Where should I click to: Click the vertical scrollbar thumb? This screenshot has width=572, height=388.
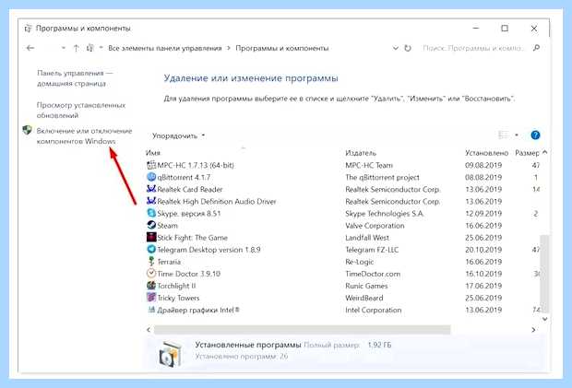[x=544, y=274]
